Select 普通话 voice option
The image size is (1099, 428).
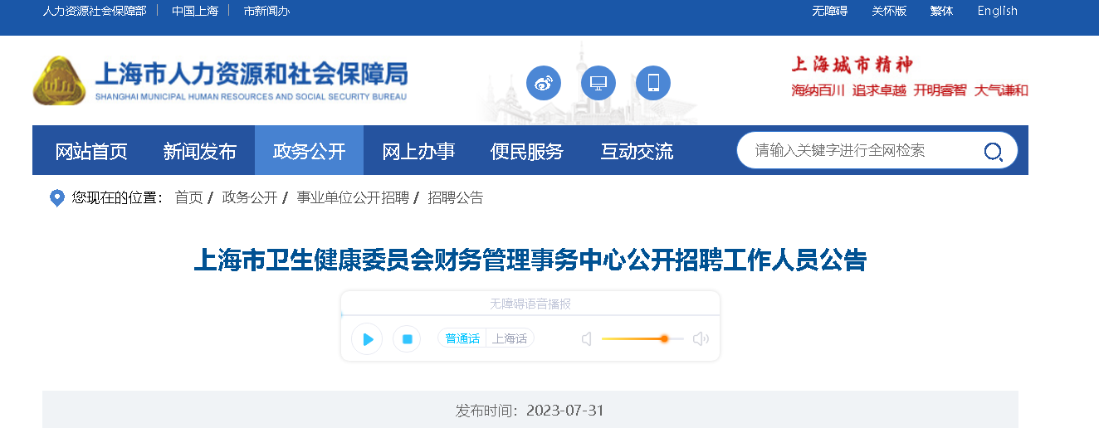(x=462, y=338)
